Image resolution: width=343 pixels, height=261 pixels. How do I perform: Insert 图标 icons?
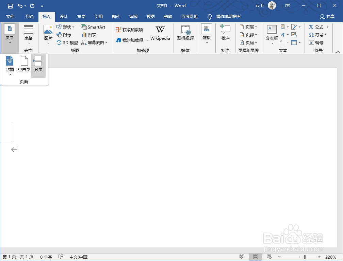(x=64, y=35)
